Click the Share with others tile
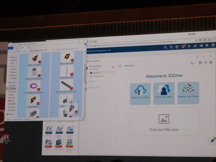Image resolution: width=216 pixels, height=162 pixels. pyautogui.click(x=164, y=93)
